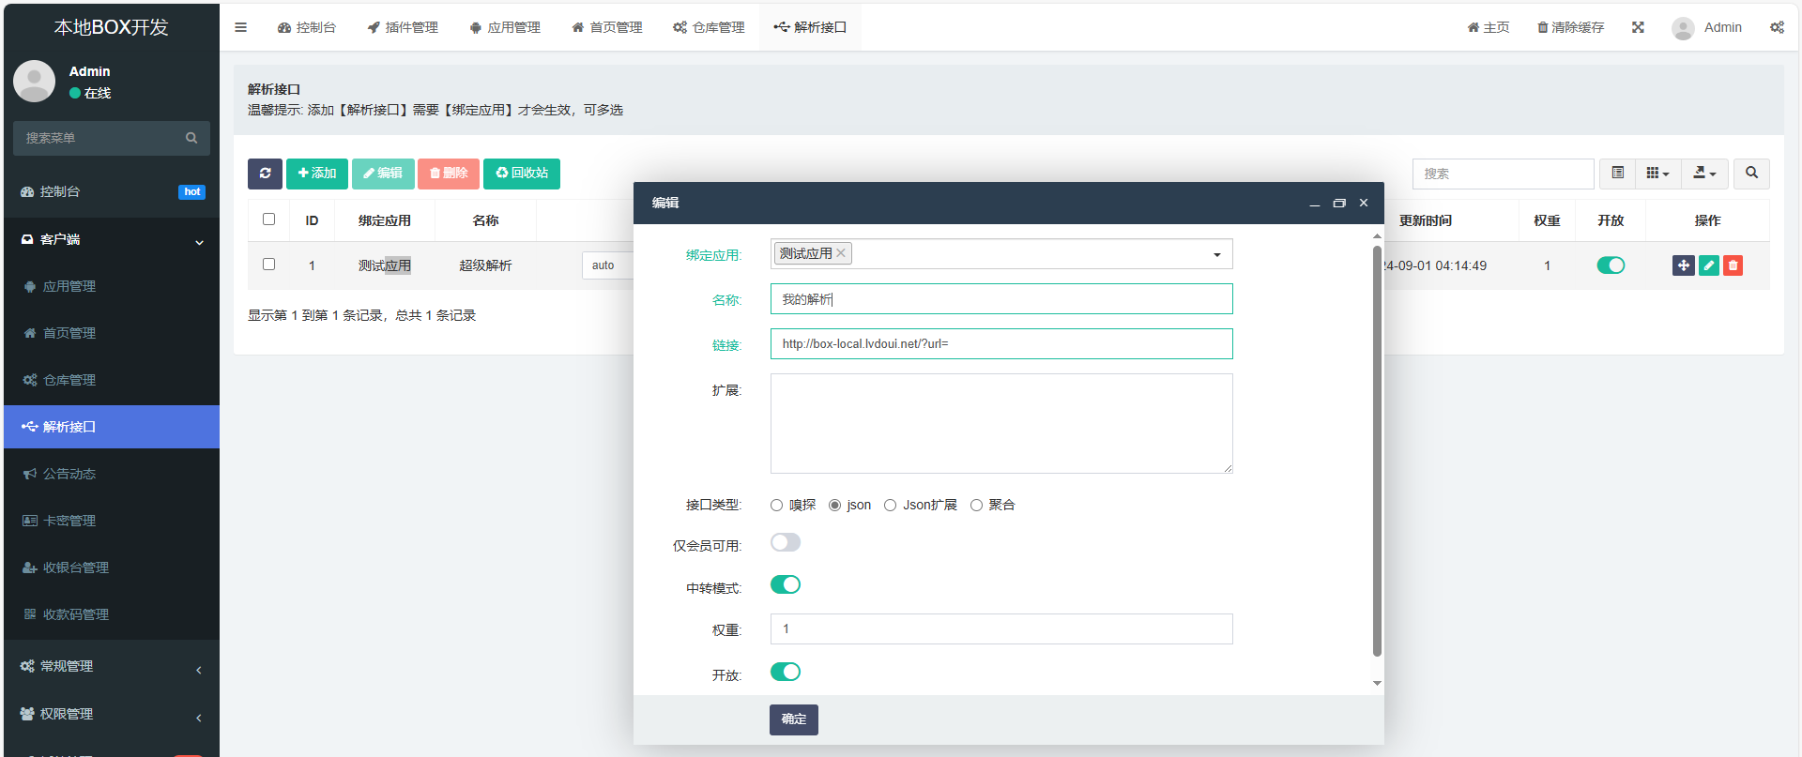Open the 绑定应用 dropdown arrow
The height and width of the screenshot is (757, 1802).
click(x=1217, y=254)
